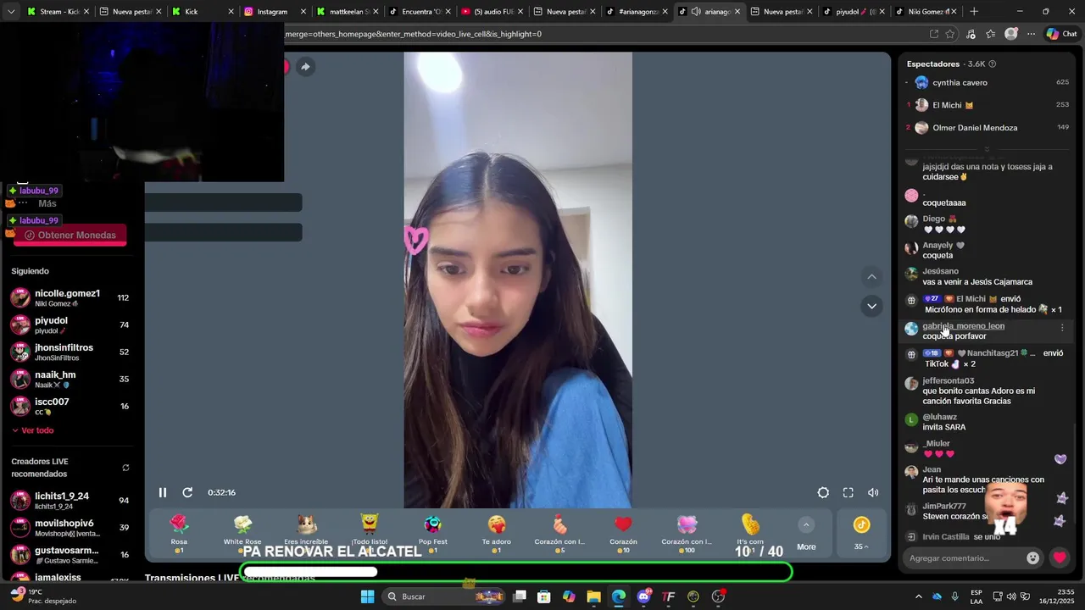Image resolution: width=1085 pixels, height=610 pixels.
Task: Open Microsoft Store from the taskbar
Action: 544,596
